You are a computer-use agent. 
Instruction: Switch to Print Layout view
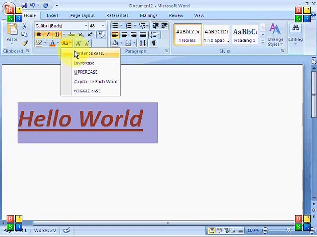coord(212,230)
